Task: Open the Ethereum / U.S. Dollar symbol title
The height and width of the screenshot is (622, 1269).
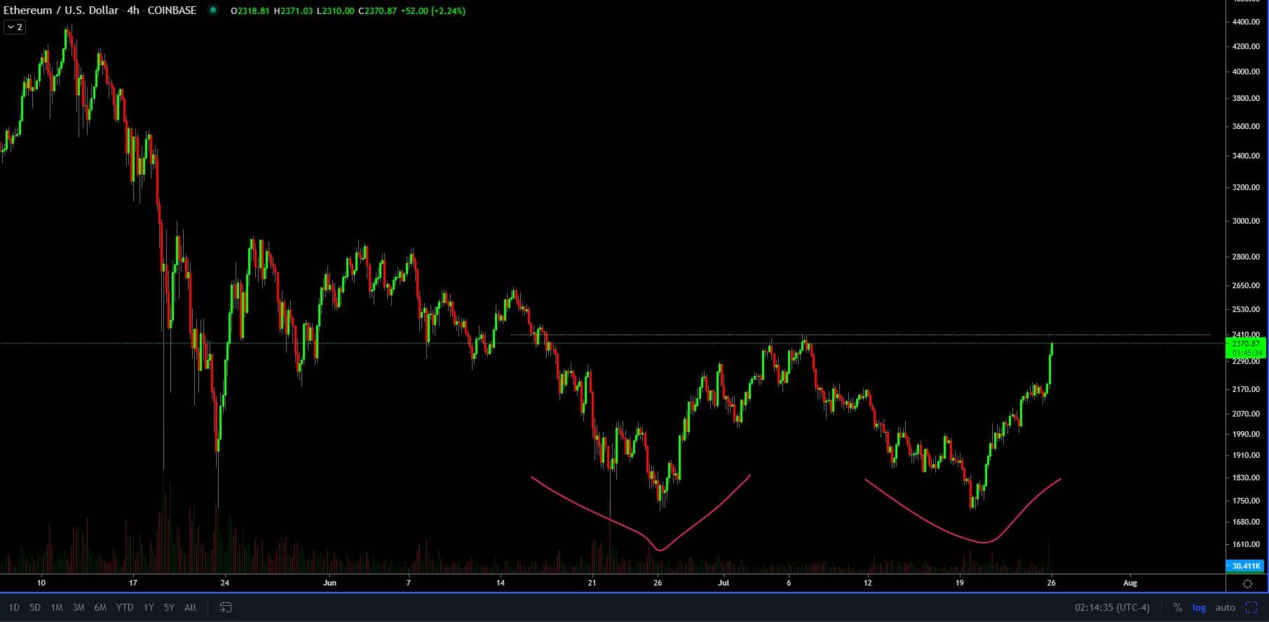Action: click(x=61, y=11)
